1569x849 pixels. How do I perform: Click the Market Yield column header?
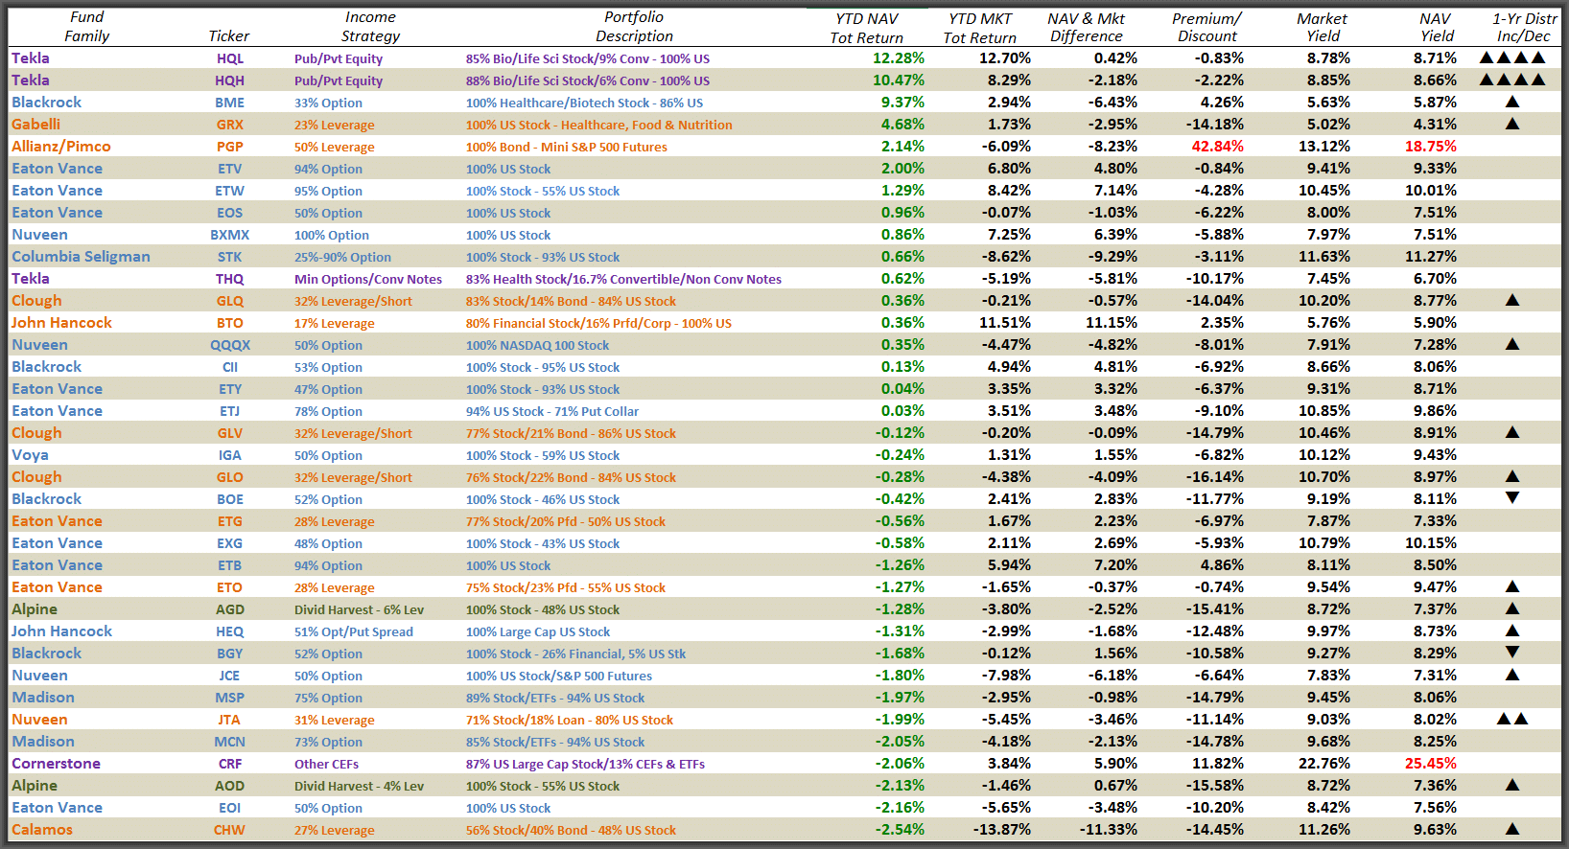(x=1323, y=28)
